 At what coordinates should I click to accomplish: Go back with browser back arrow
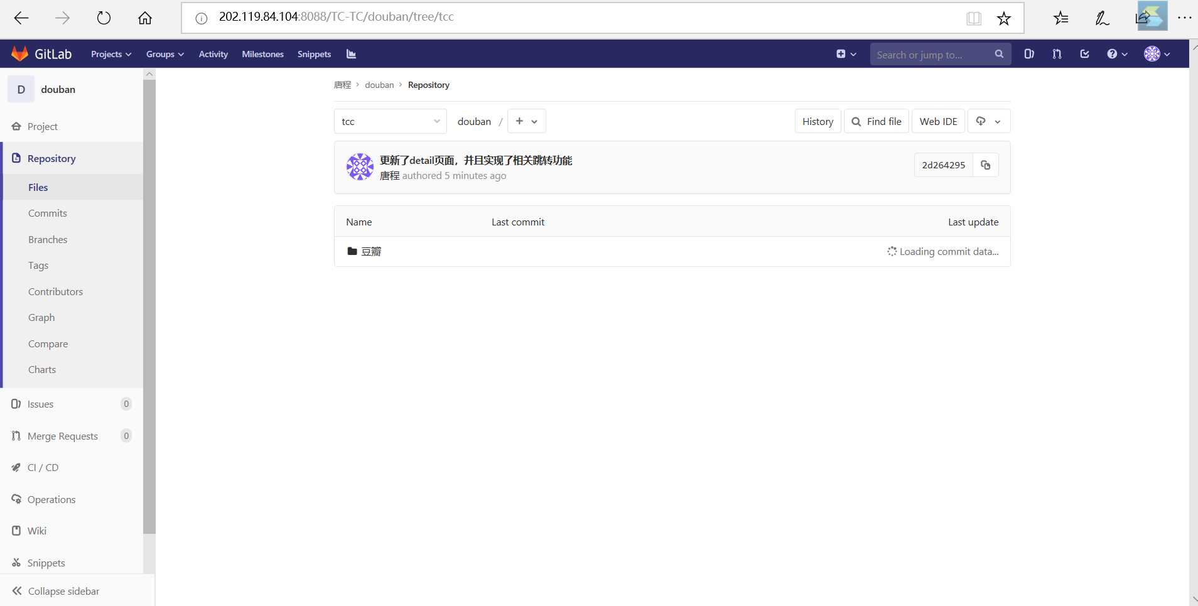coord(22,18)
